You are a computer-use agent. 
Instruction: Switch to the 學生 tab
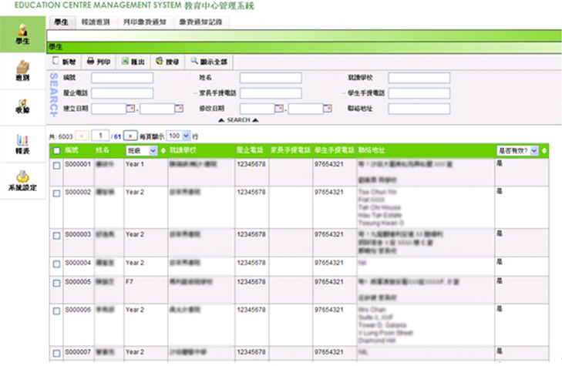(62, 22)
